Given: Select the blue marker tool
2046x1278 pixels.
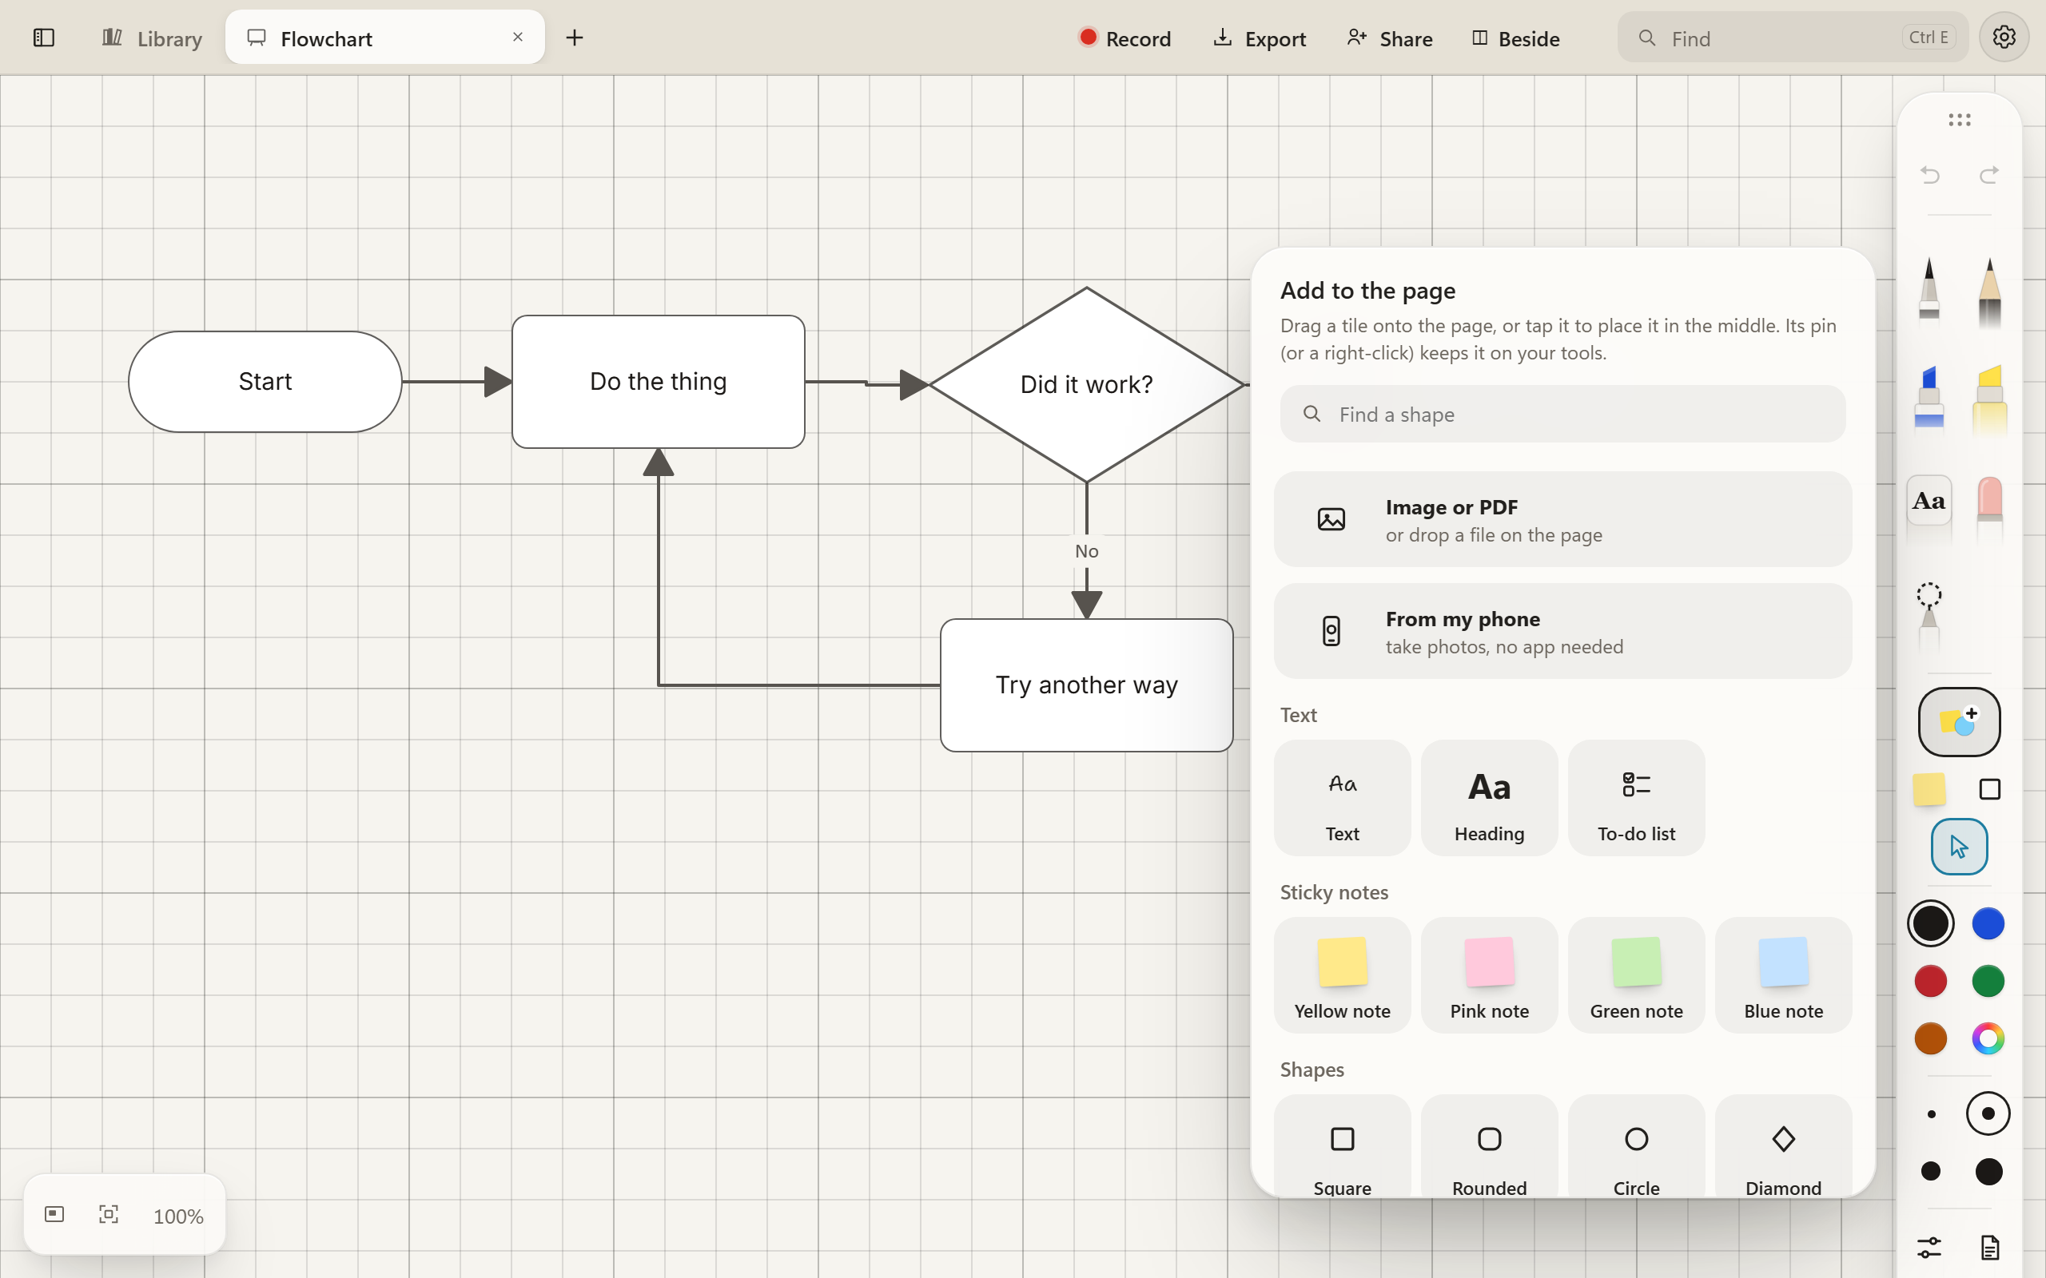Looking at the screenshot, I should tap(1929, 400).
